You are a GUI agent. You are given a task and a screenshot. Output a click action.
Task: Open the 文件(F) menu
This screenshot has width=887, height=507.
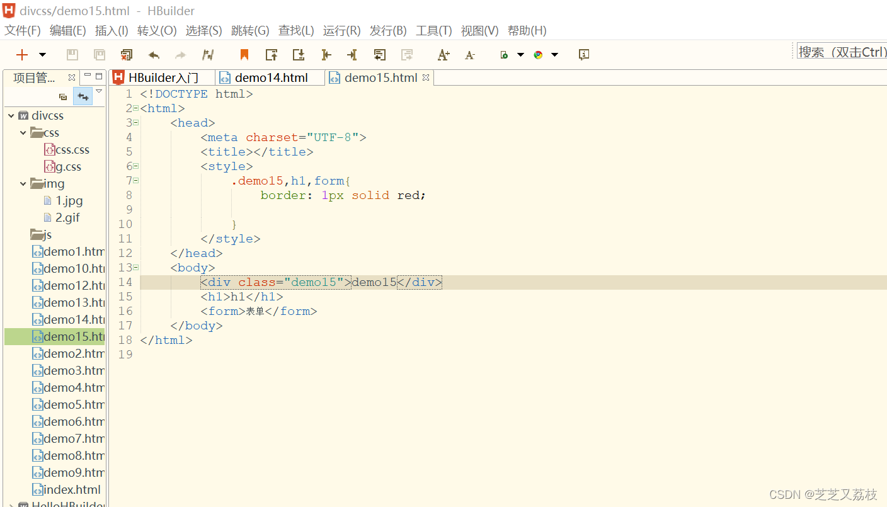(x=23, y=30)
